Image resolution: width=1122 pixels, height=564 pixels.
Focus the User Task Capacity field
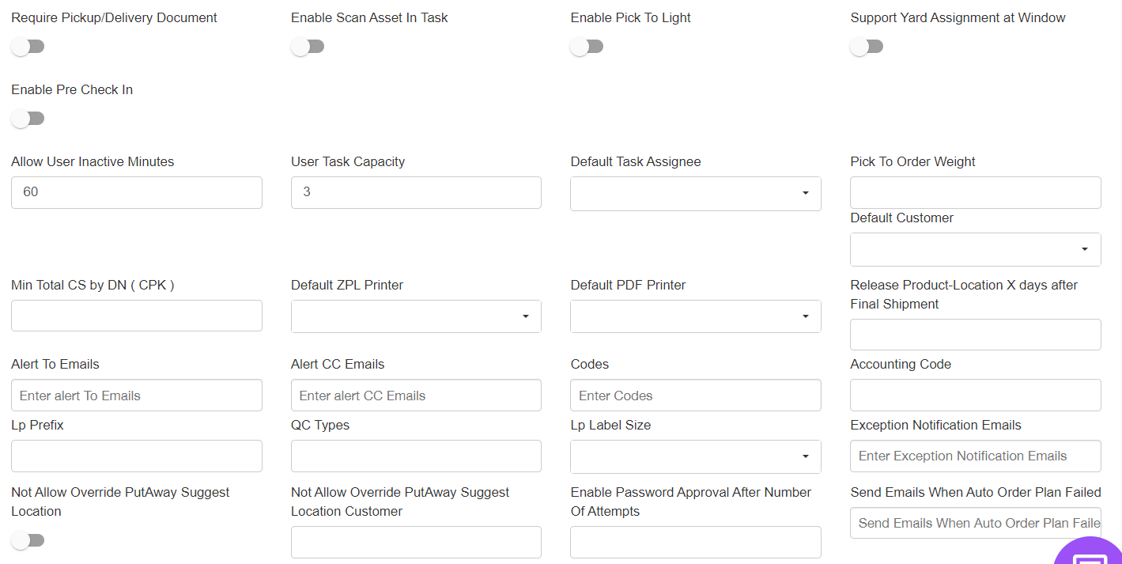click(x=416, y=192)
